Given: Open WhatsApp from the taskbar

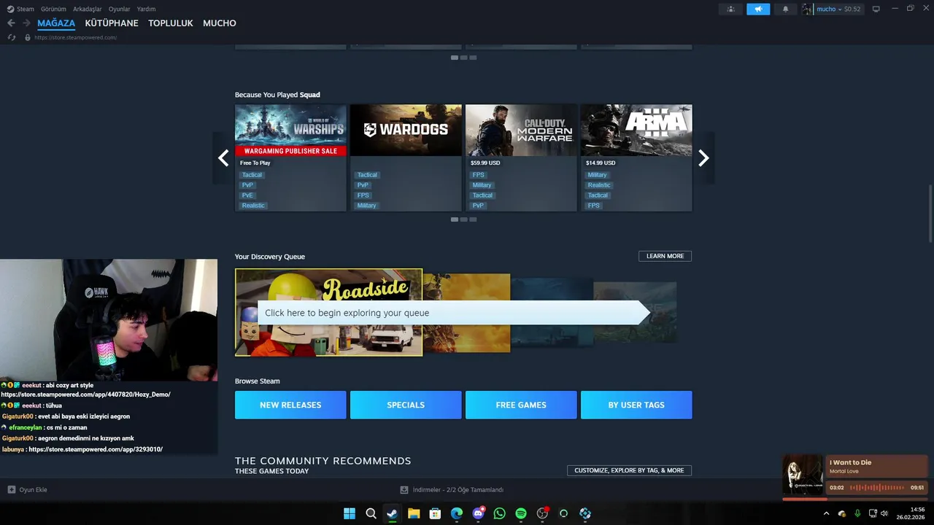Looking at the screenshot, I should point(499,513).
